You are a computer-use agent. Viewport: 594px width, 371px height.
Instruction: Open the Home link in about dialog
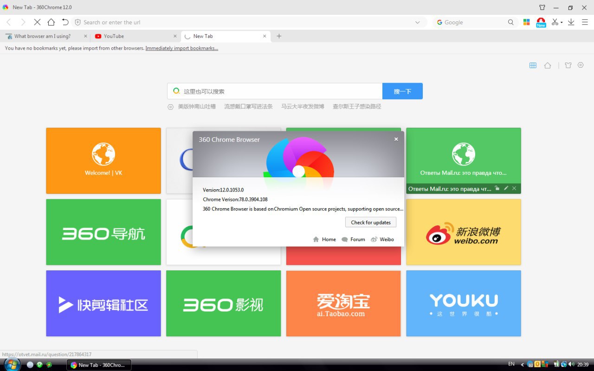pos(324,239)
